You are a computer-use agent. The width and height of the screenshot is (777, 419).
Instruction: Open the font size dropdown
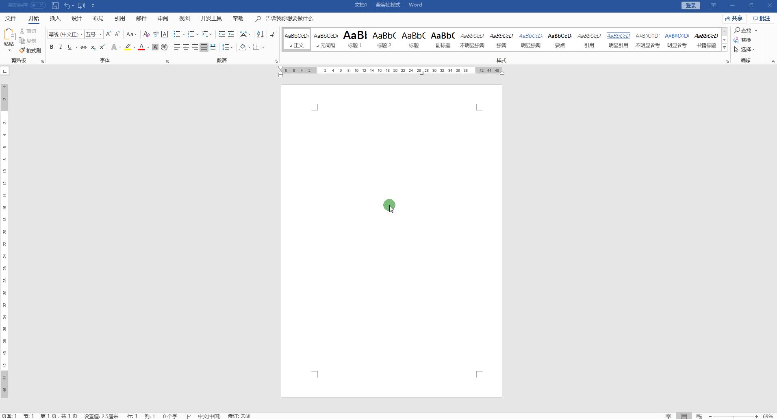(100, 34)
